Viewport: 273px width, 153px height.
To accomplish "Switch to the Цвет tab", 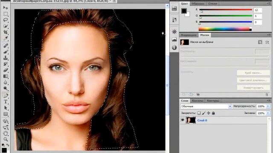I will [x=184, y=4].
